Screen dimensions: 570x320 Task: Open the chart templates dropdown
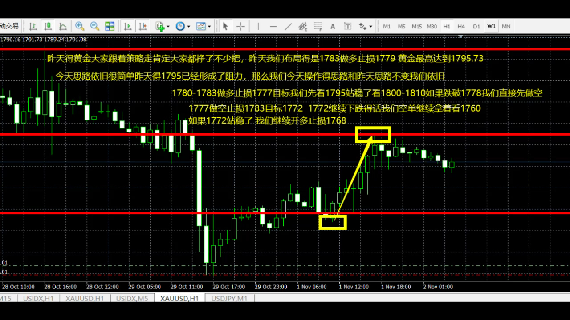(203, 26)
